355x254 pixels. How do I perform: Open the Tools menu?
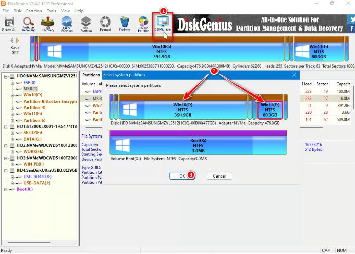click(x=51, y=11)
